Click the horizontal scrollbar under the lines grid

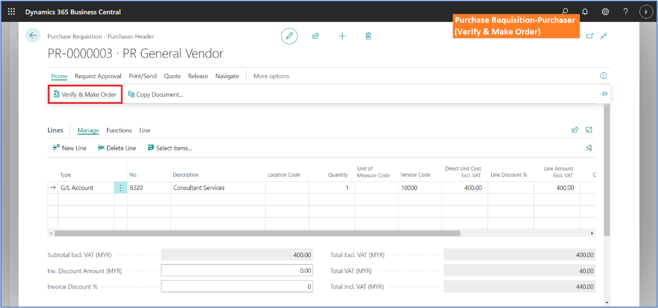pyautogui.click(x=257, y=233)
